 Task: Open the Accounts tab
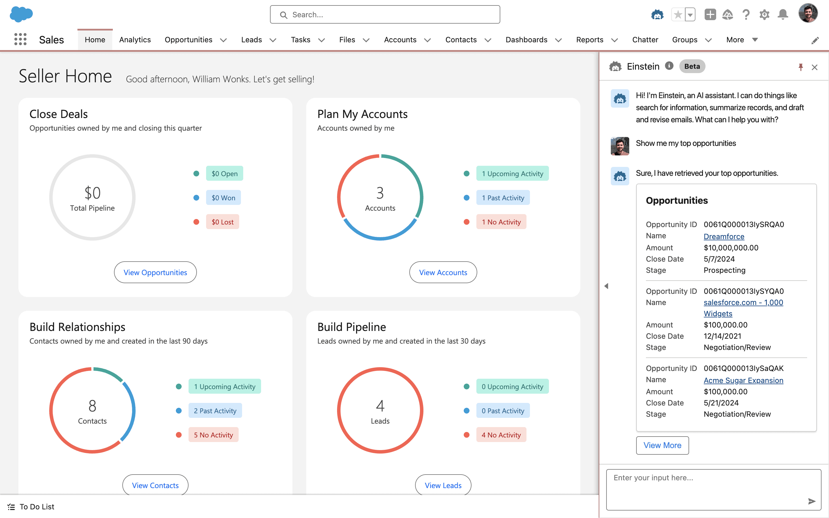click(400, 40)
